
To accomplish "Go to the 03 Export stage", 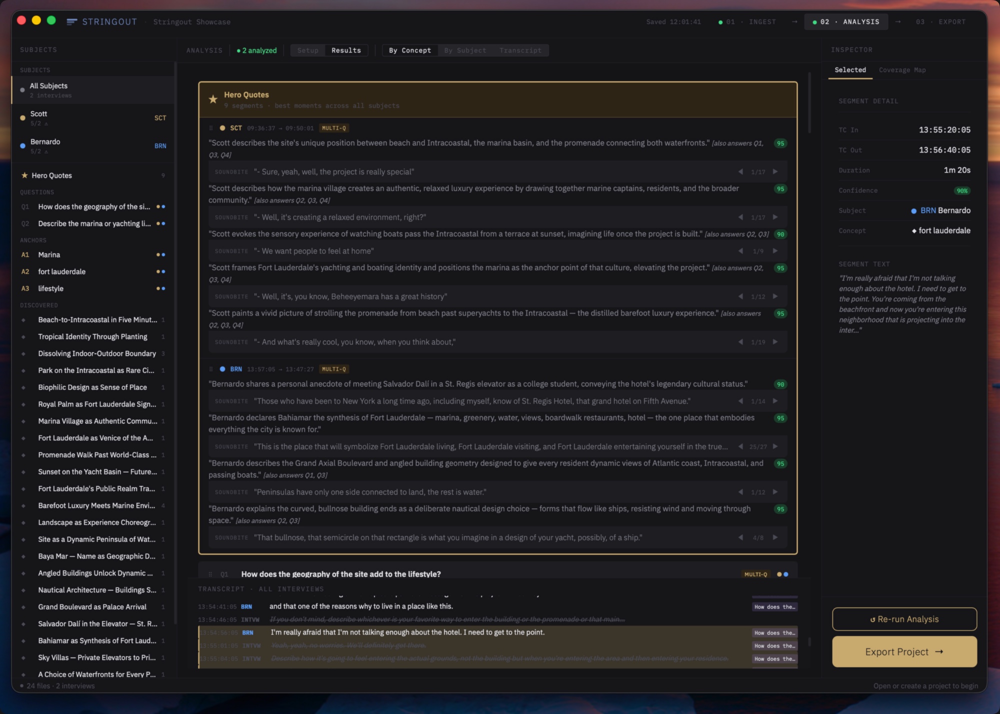I will [940, 22].
